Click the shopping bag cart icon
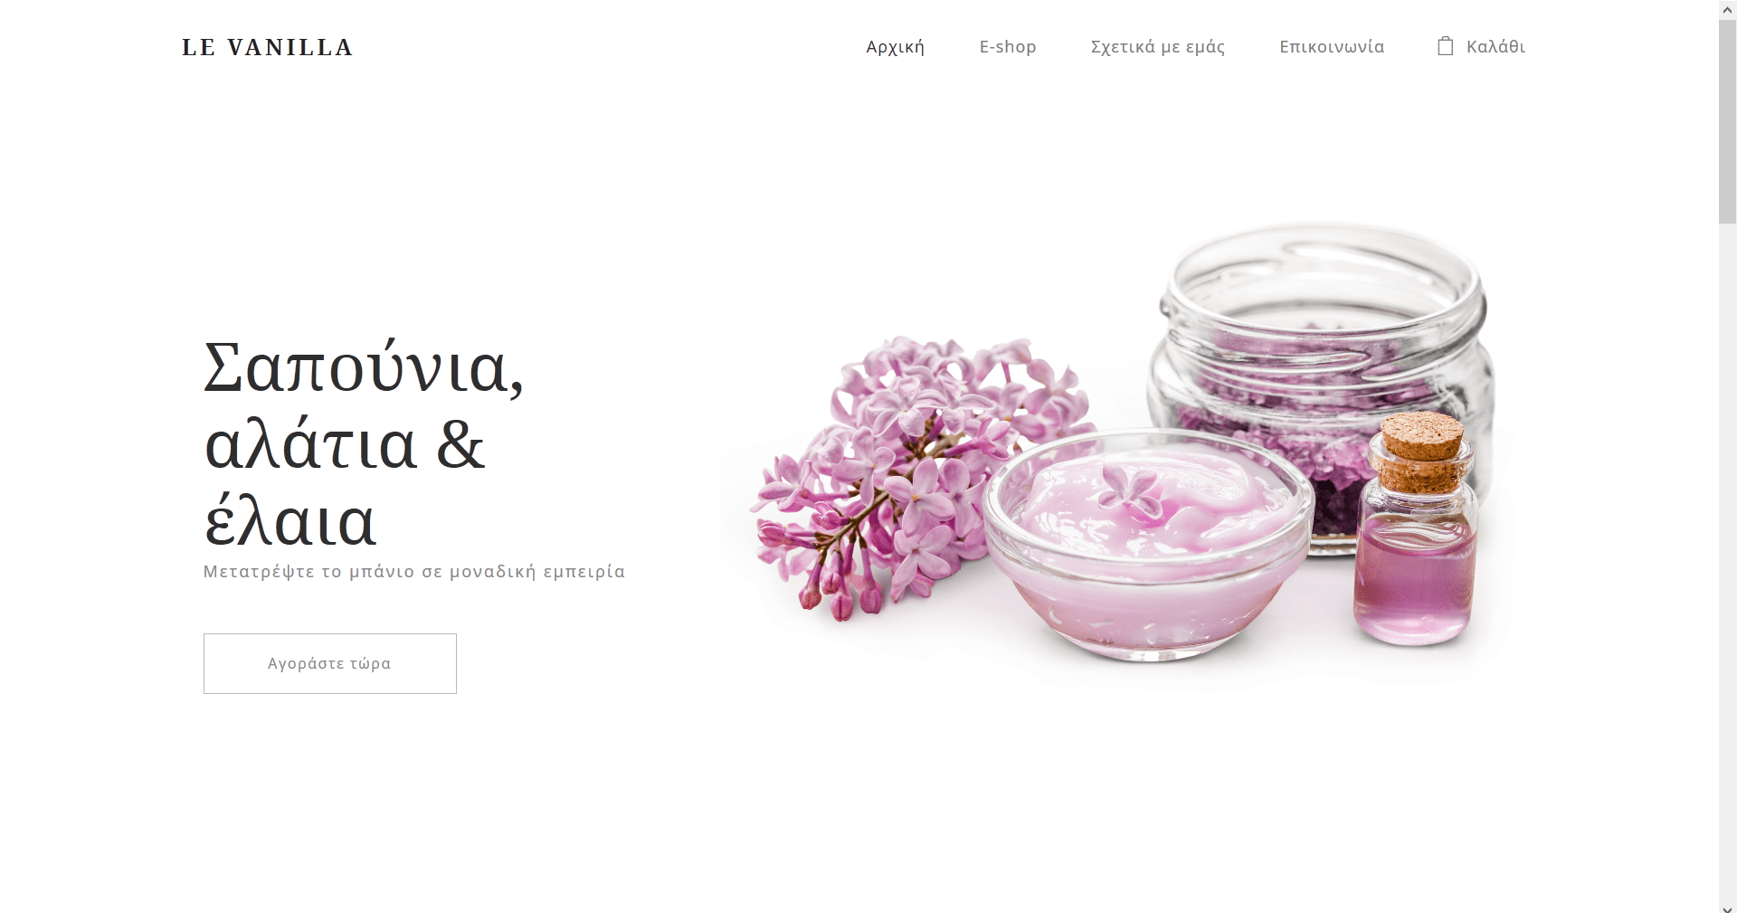The height and width of the screenshot is (913, 1737). 1446,46
